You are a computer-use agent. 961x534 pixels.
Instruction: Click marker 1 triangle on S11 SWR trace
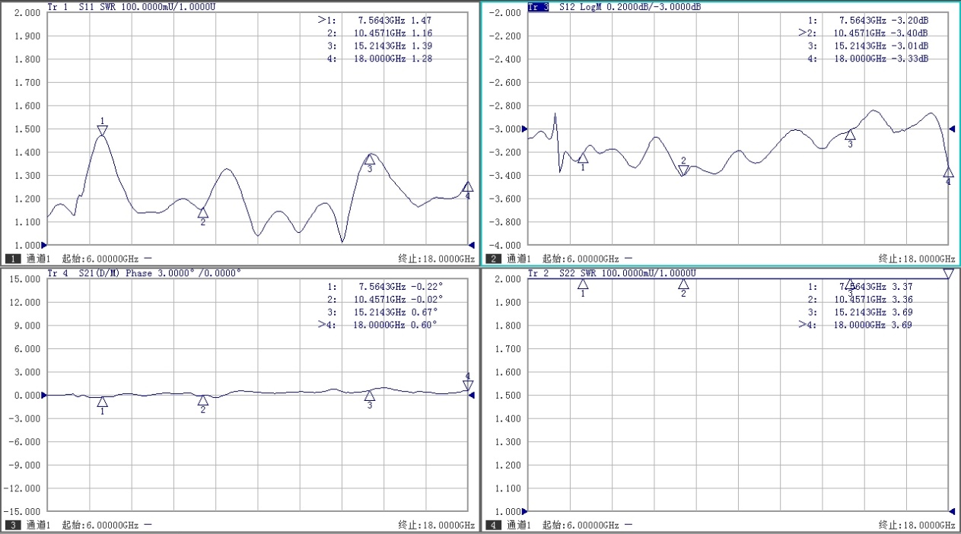coord(102,130)
